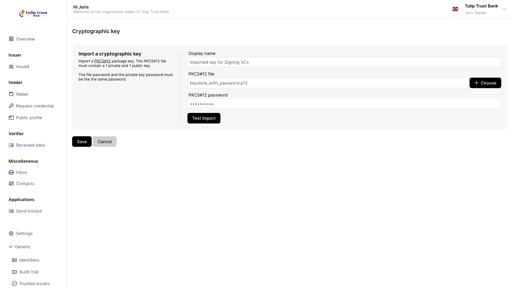Collapse the Generic section chevron
The image size is (513, 288).
pyautogui.click(x=11, y=247)
